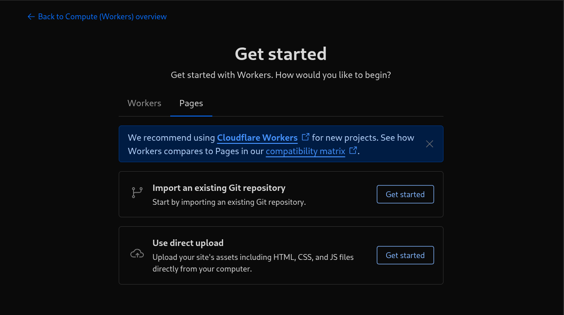Click the external link icon beside Cloudflare Workers

click(x=306, y=137)
